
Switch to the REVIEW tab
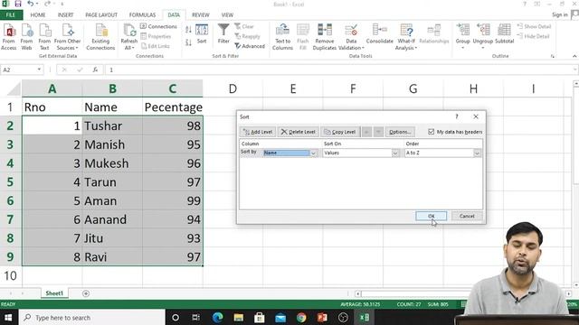pos(201,14)
